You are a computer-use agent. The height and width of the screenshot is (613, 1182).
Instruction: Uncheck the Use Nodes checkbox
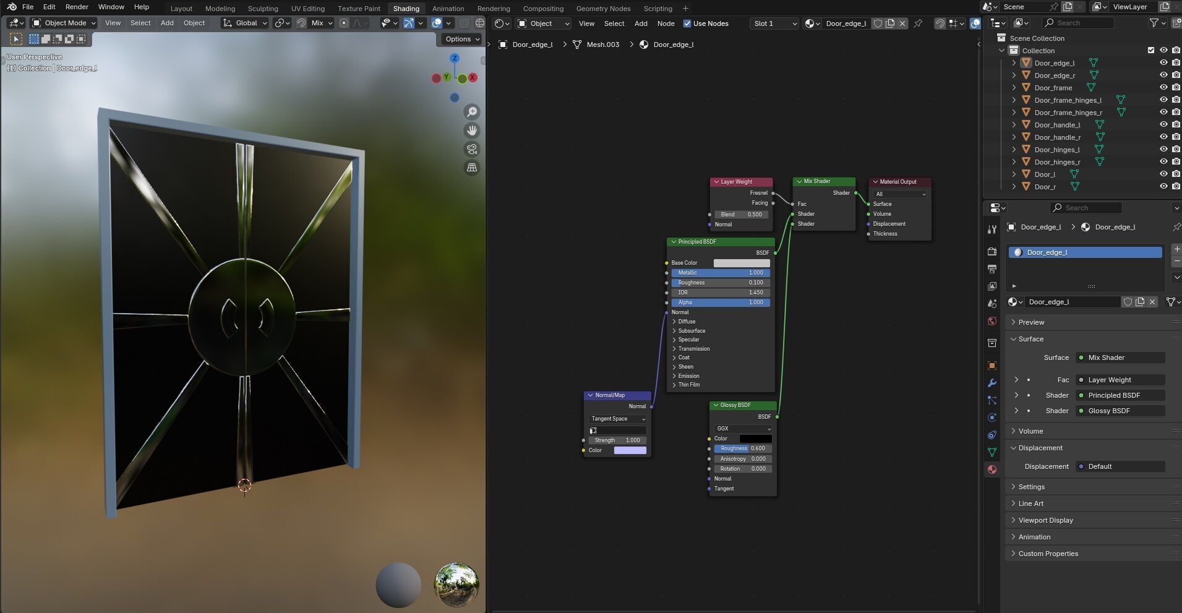(687, 24)
